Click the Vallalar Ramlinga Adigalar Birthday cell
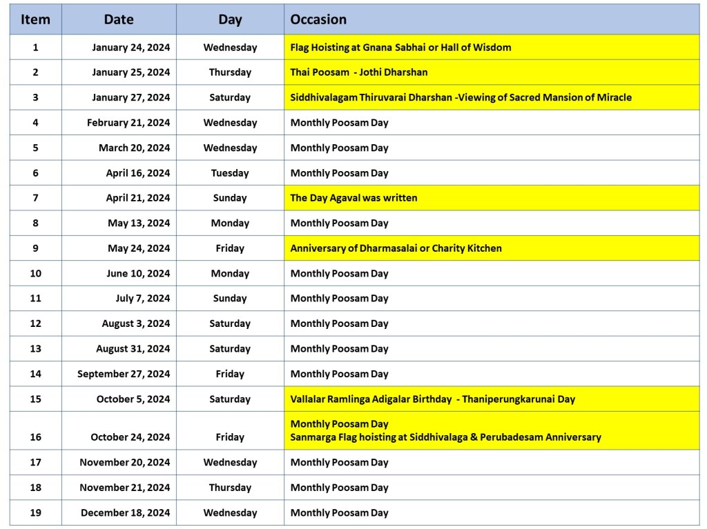The height and width of the screenshot is (529, 707). (x=432, y=399)
